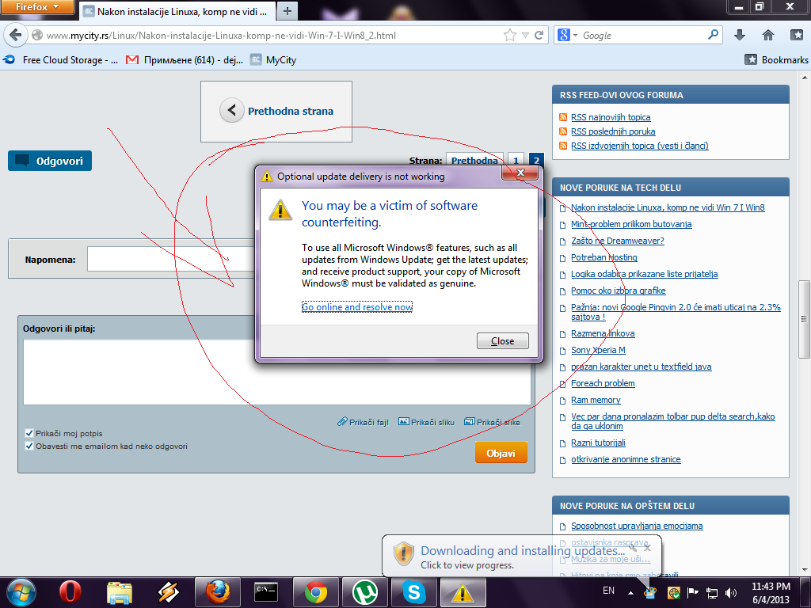
Task: Open Windows Explorer folder icon on taskbar
Action: (x=120, y=592)
